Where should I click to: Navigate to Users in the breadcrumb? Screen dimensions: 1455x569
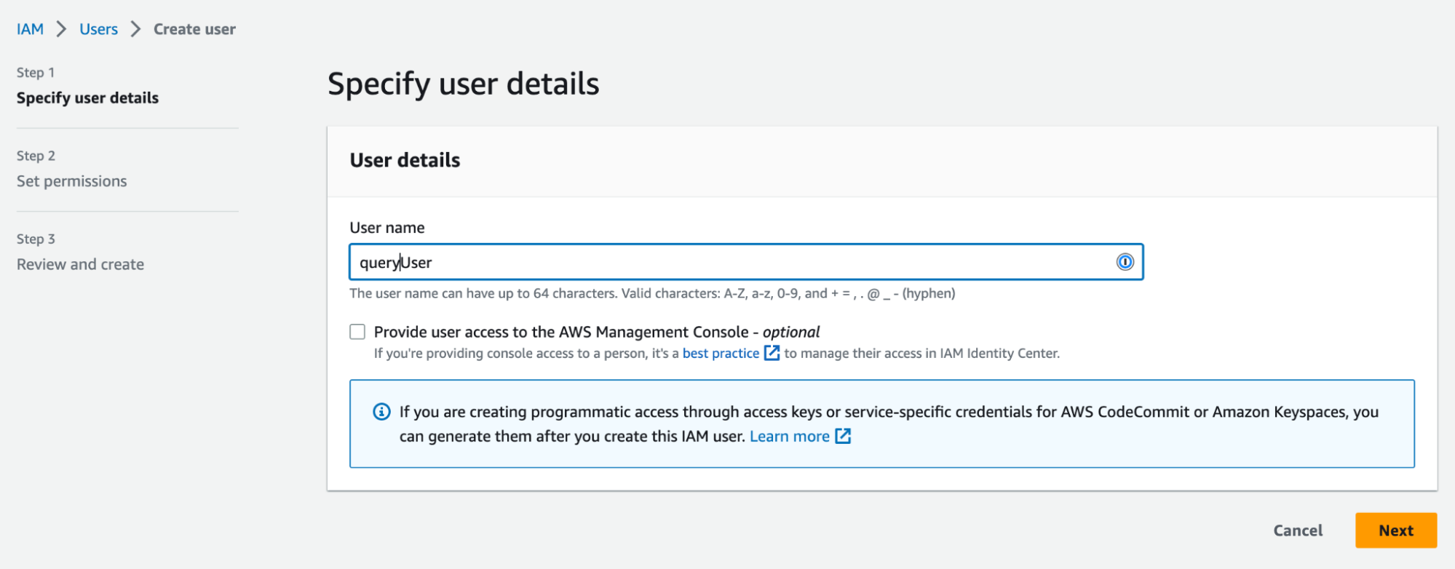click(x=98, y=29)
